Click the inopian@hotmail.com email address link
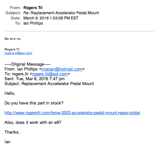Viewport: 154px width, 152px height. pos(62,69)
